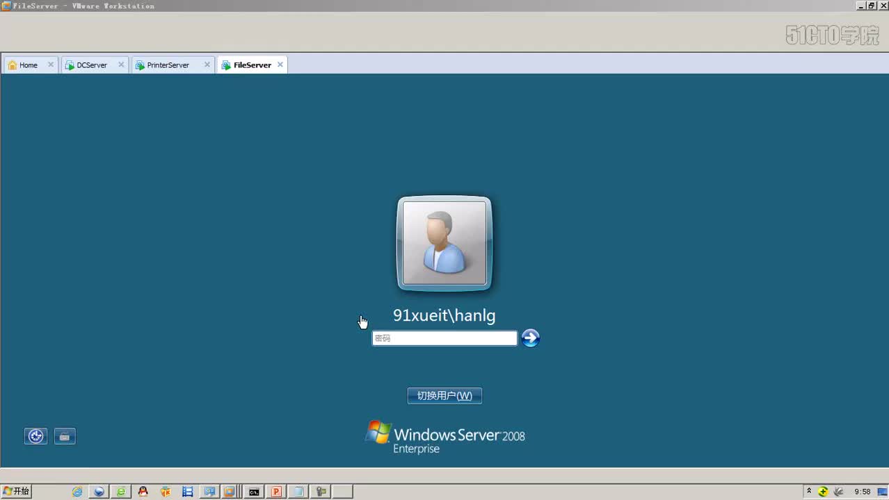Click the user account picture
Viewport: 889px width, 500px height.
click(445, 243)
